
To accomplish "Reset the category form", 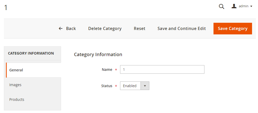I will (139, 28).
